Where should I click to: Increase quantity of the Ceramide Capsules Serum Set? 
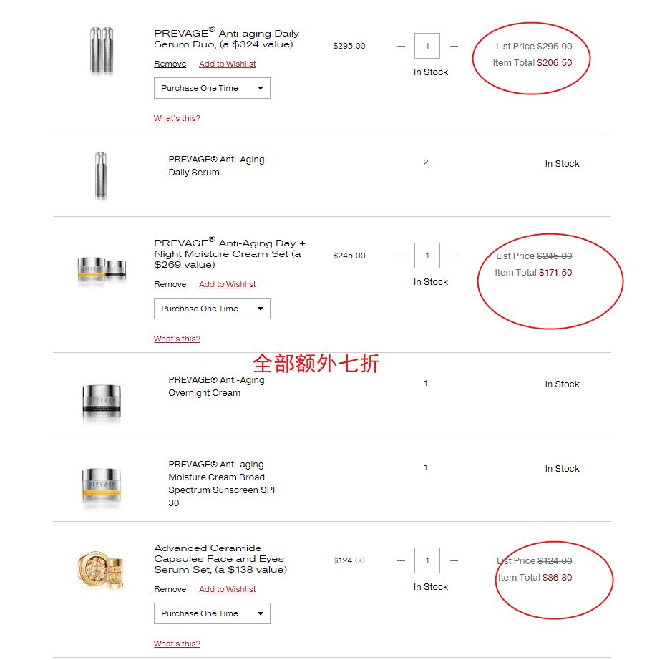[454, 560]
